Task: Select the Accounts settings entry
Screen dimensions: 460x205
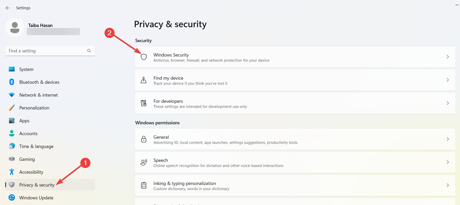Action: [28, 133]
